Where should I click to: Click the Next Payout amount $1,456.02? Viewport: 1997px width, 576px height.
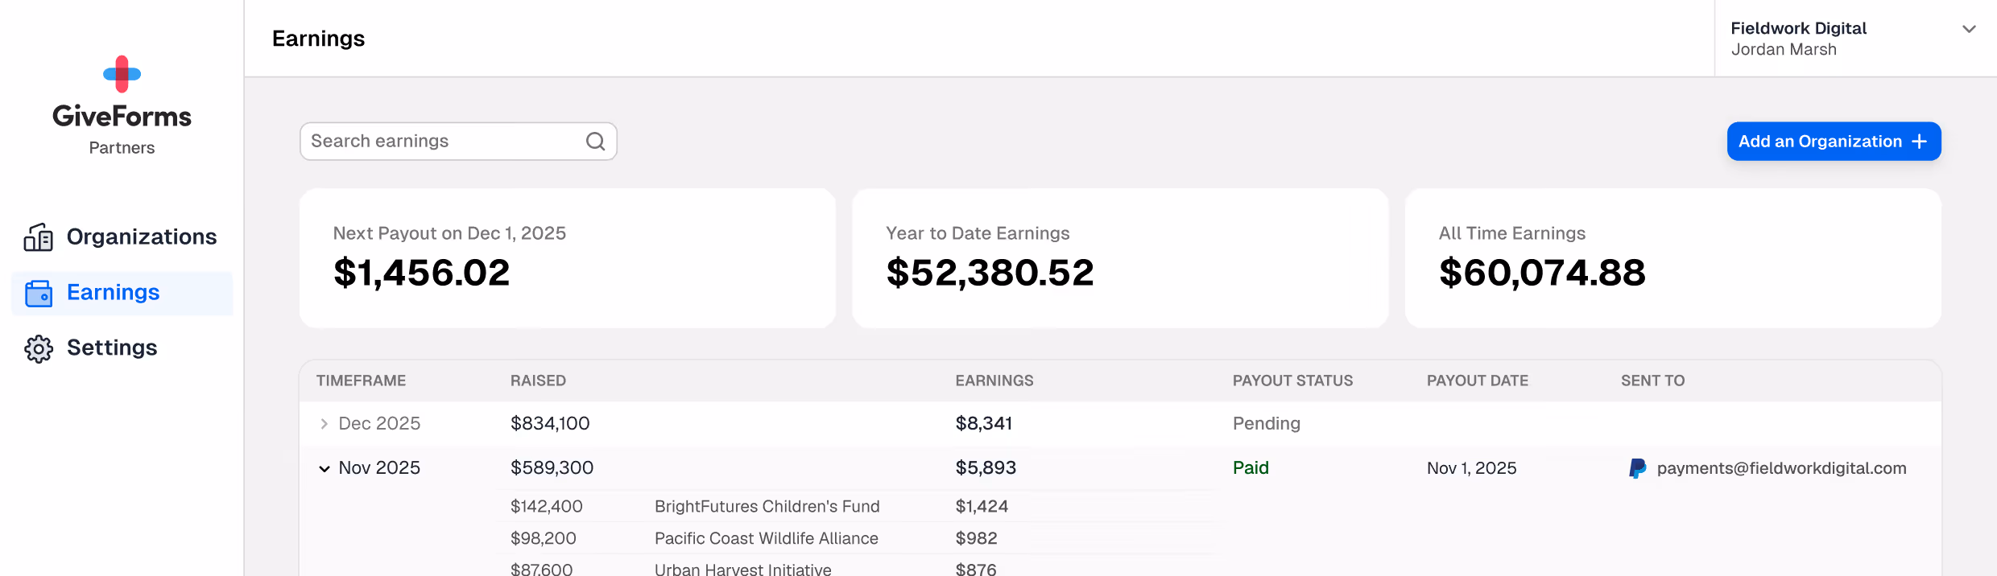(x=421, y=273)
